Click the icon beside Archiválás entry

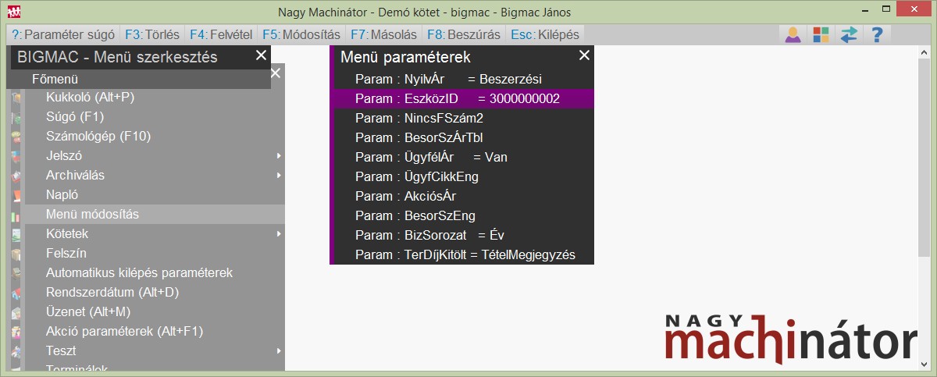pyautogui.click(x=17, y=175)
